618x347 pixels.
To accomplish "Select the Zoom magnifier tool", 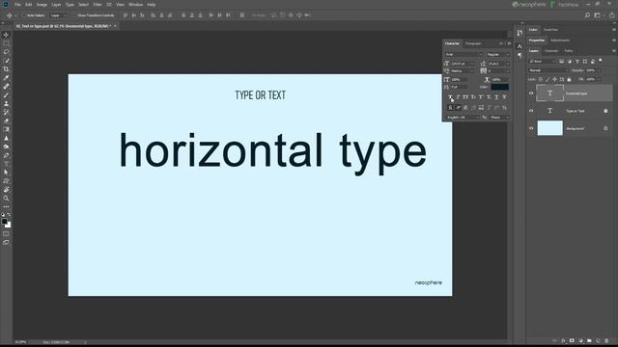I will coord(6,199).
